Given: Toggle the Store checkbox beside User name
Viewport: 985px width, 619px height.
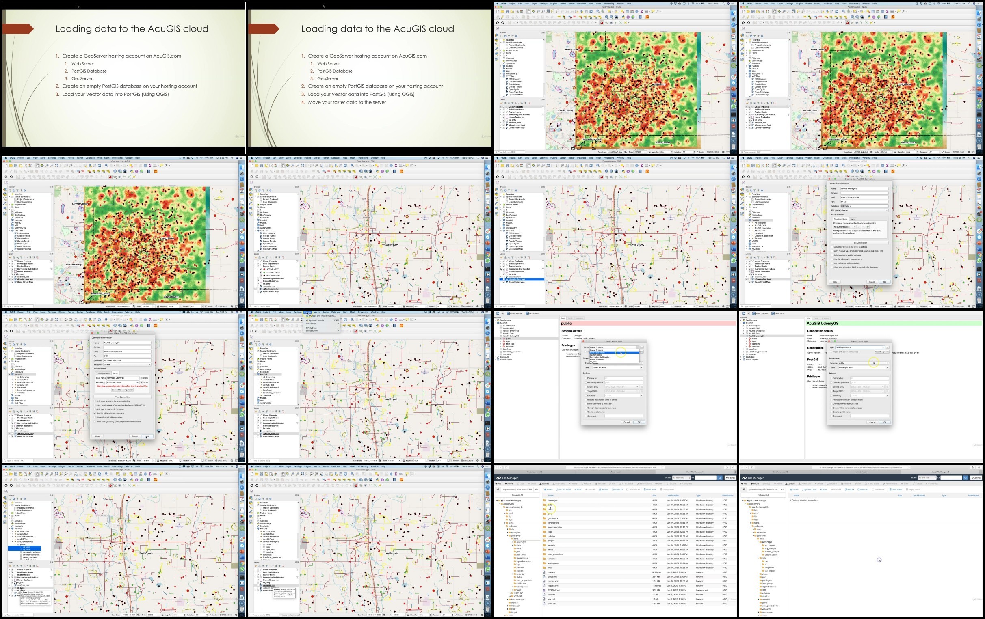Looking at the screenshot, I should pos(141,378).
